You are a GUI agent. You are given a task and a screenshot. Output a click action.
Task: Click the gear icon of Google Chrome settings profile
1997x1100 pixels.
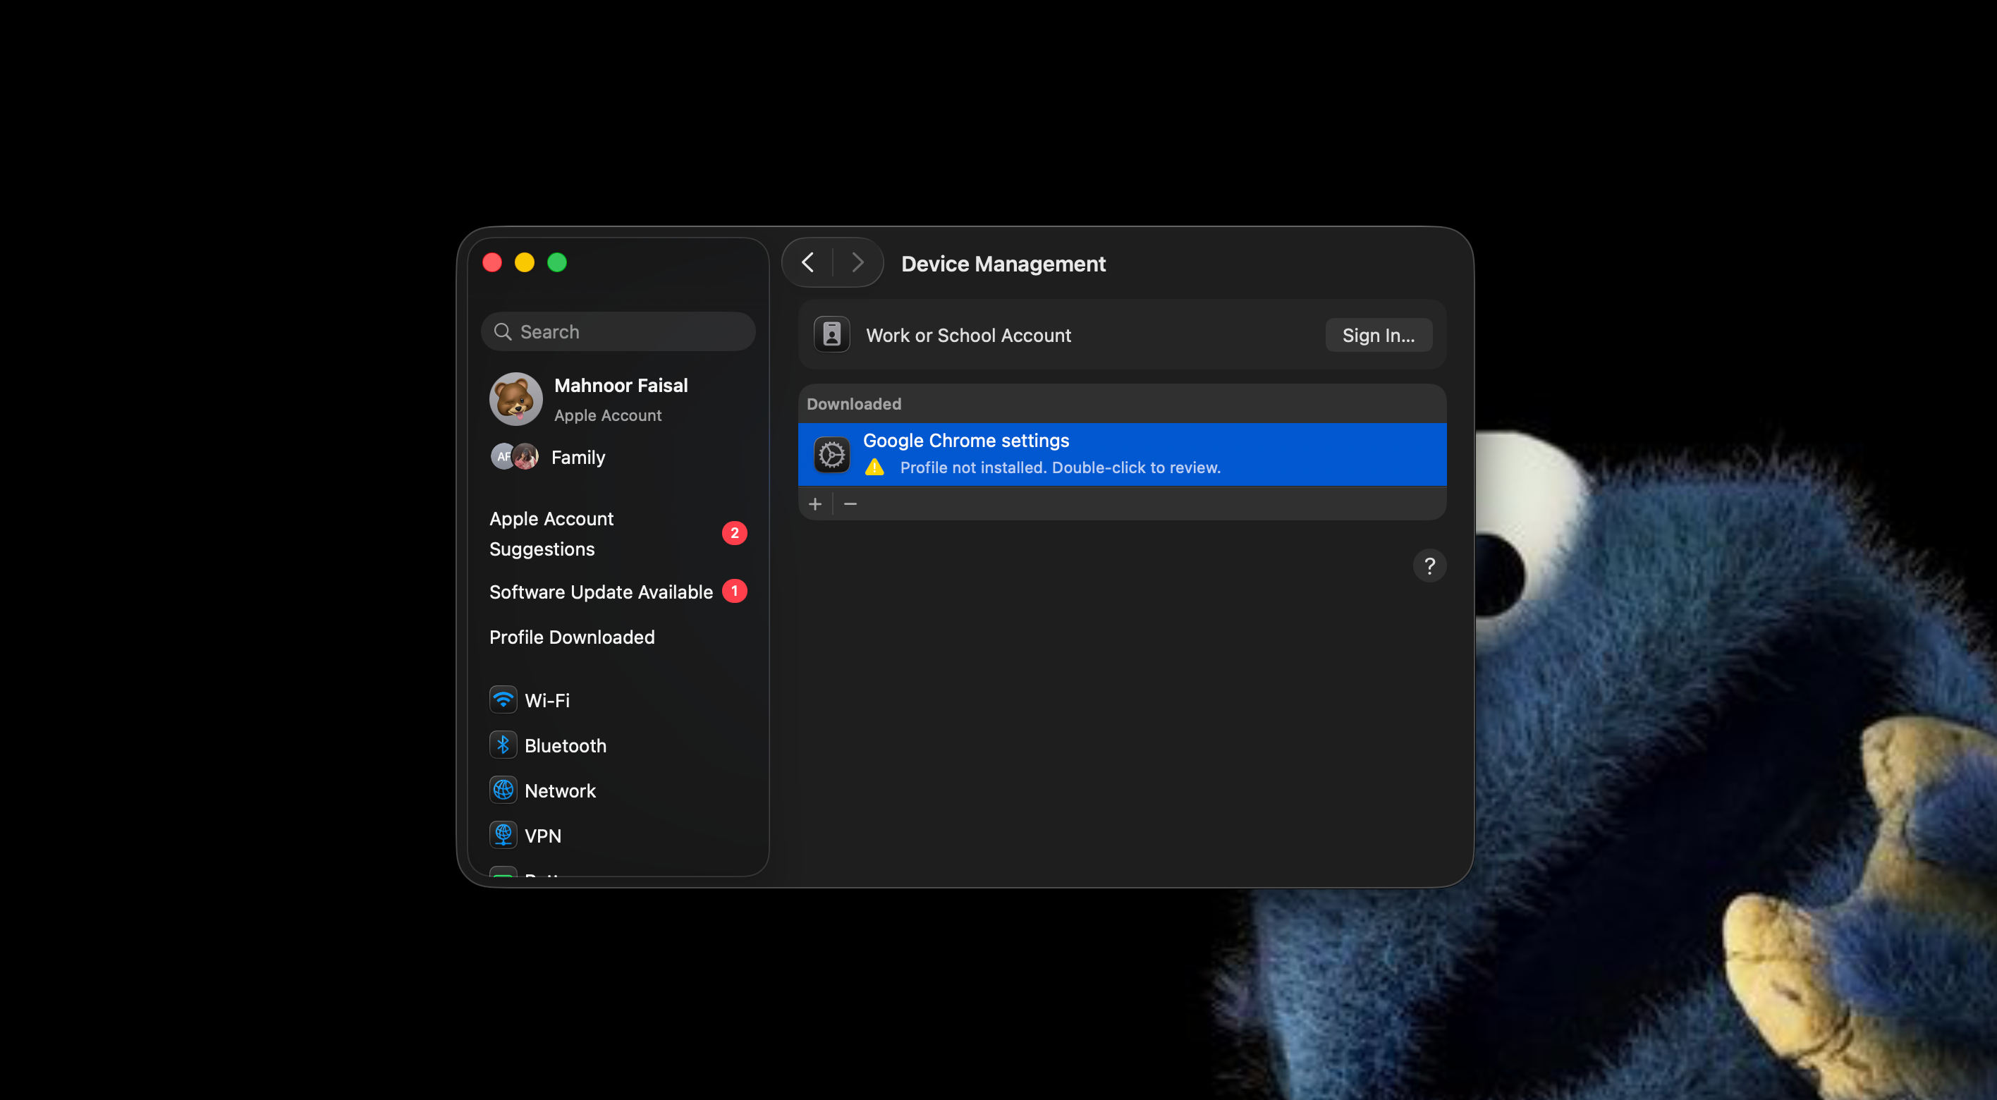click(x=832, y=454)
